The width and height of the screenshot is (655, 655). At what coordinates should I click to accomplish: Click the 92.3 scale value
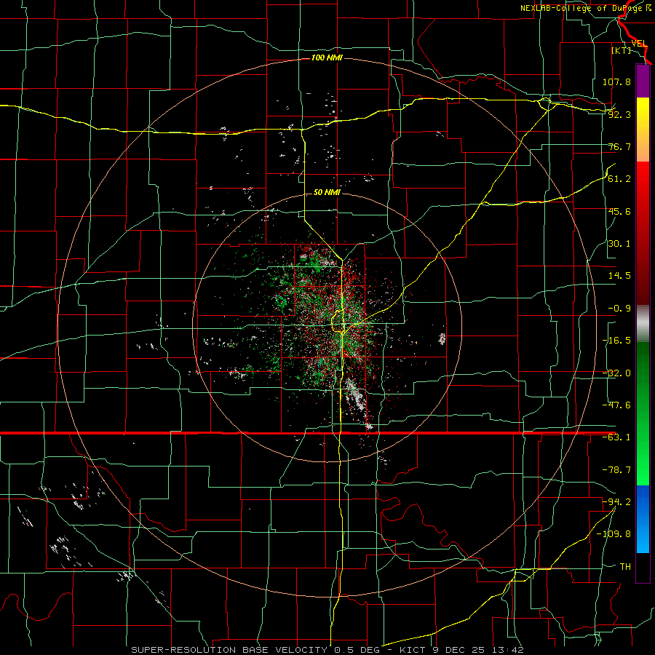tap(619, 114)
